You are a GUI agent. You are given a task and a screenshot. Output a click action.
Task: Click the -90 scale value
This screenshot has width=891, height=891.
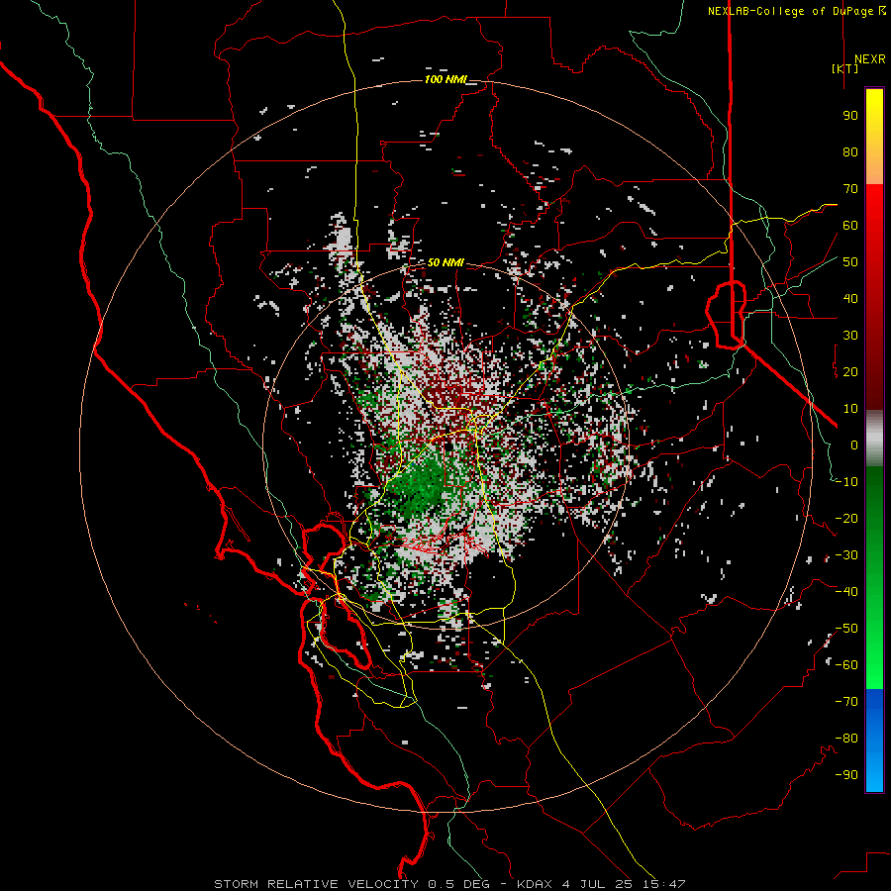point(846,775)
